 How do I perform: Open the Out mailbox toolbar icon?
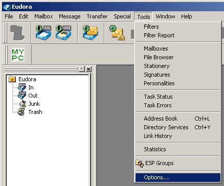click(63, 32)
